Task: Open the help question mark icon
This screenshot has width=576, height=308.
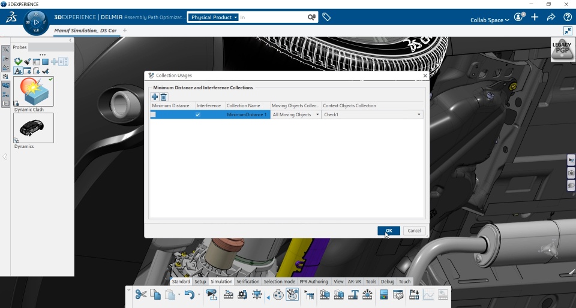Action: pyautogui.click(x=567, y=17)
